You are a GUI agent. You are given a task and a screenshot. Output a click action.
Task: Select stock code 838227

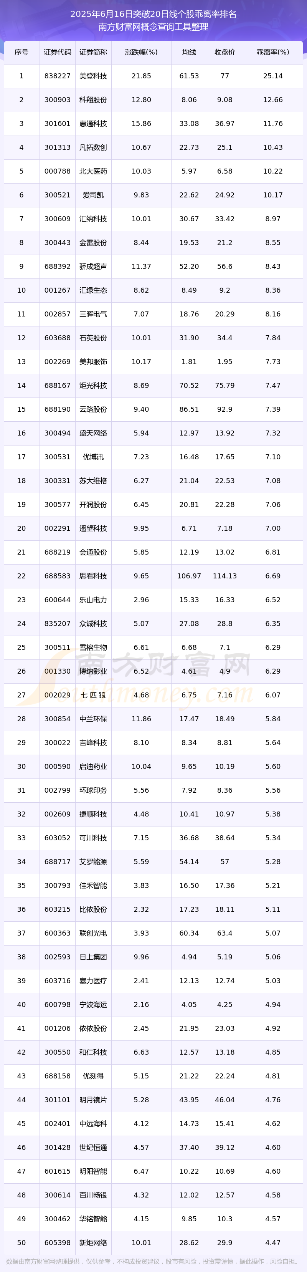[57, 76]
